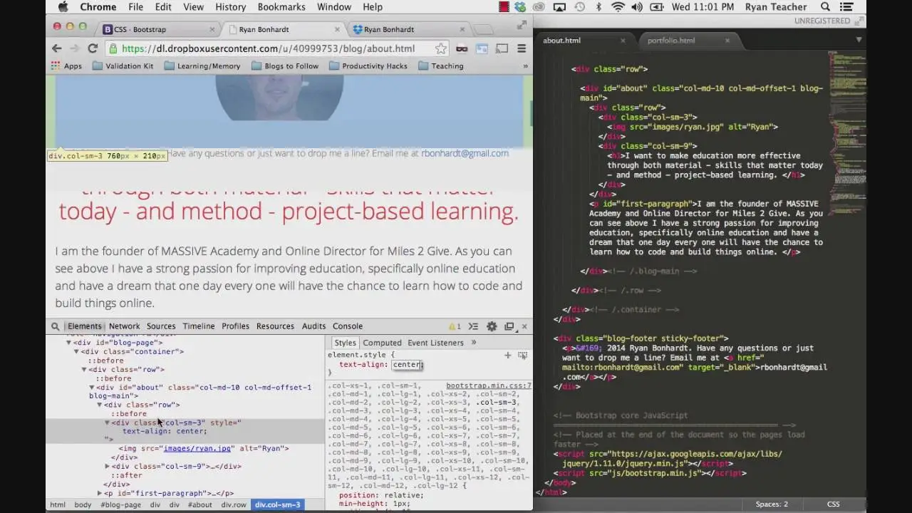The height and width of the screenshot is (513, 912).
Task: Click the volume icon in the menu bar
Action: pyautogui.click(x=636, y=7)
